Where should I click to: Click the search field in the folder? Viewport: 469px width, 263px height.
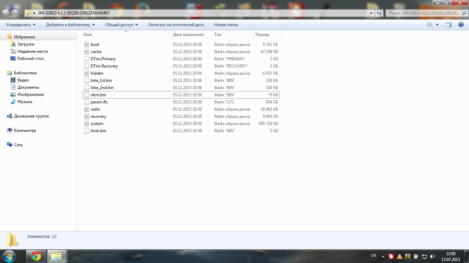coord(423,13)
